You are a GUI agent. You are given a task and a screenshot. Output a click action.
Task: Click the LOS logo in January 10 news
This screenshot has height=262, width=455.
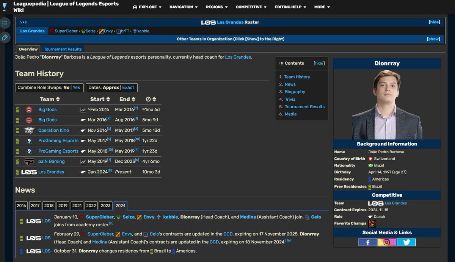[x=33, y=221]
